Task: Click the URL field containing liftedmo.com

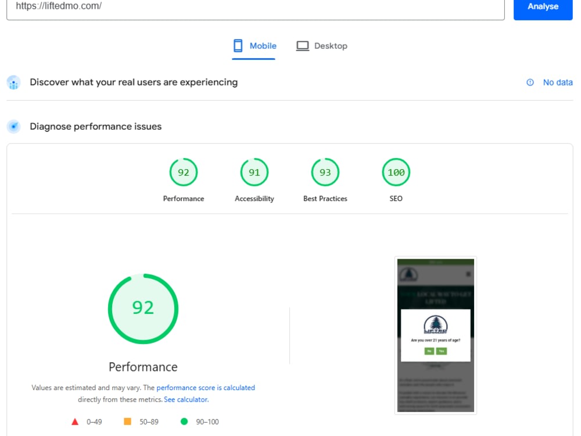Action: tap(255, 8)
